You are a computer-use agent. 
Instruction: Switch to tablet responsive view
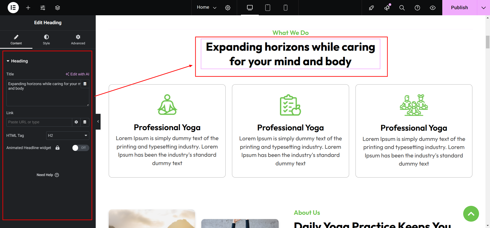[x=268, y=8]
